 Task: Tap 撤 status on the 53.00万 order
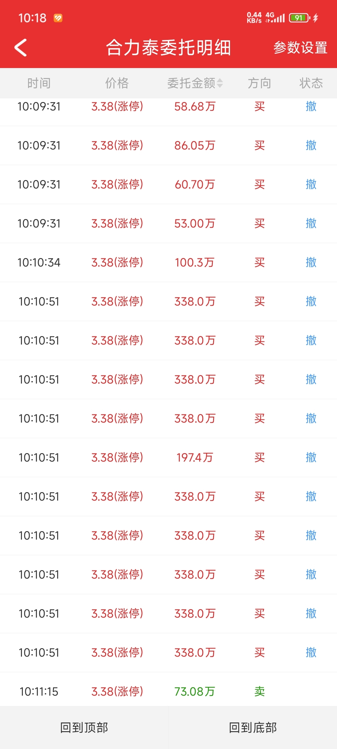pyautogui.click(x=311, y=223)
